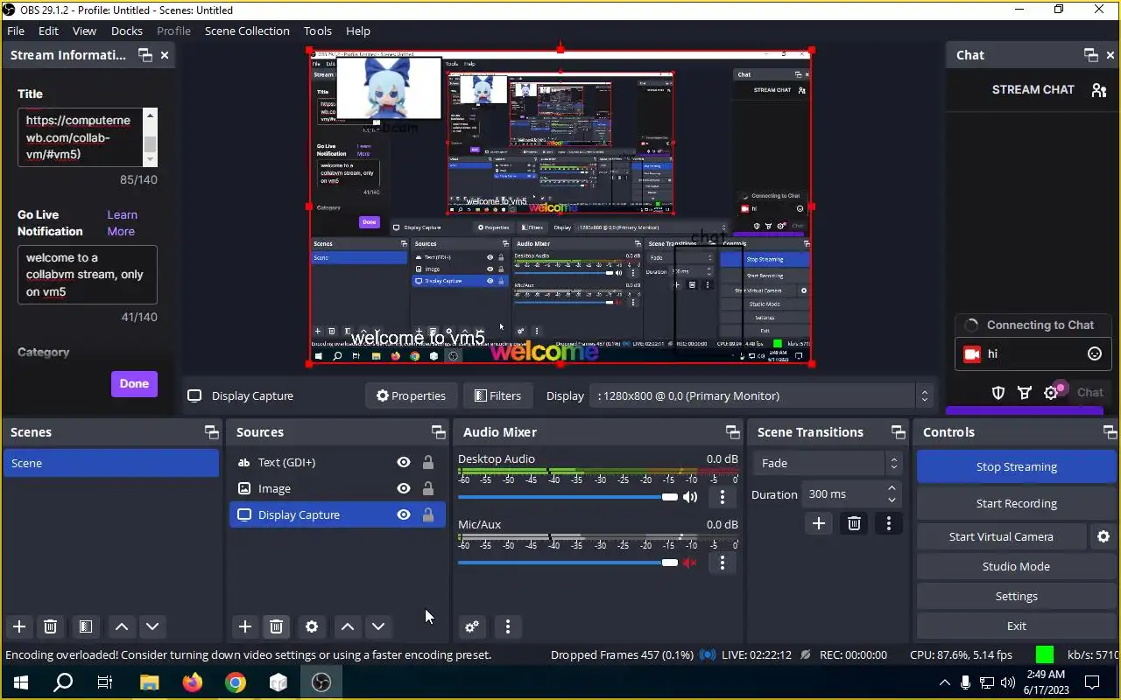Pop out the Stream Information dock

[145, 55]
